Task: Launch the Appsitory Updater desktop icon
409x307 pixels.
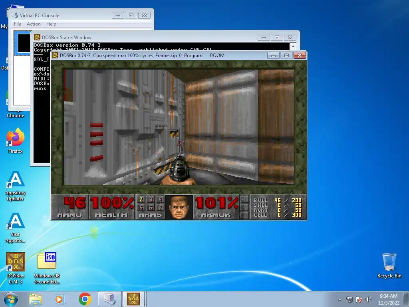Action: coord(16,186)
